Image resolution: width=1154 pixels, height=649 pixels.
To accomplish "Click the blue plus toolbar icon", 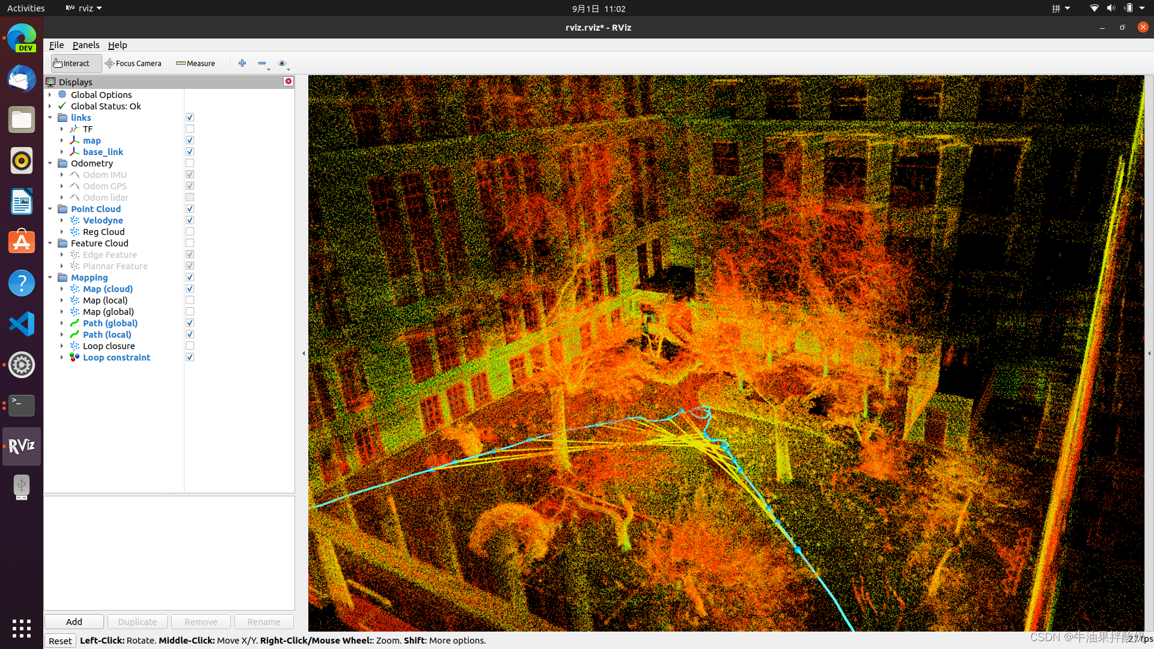I will (x=242, y=63).
